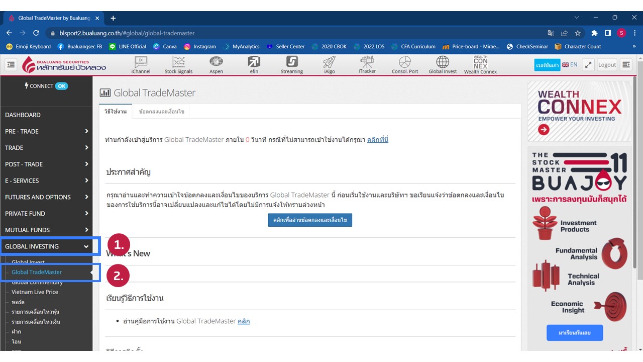Open the user manual คลิก link
The image size is (643, 362).
coord(244,321)
